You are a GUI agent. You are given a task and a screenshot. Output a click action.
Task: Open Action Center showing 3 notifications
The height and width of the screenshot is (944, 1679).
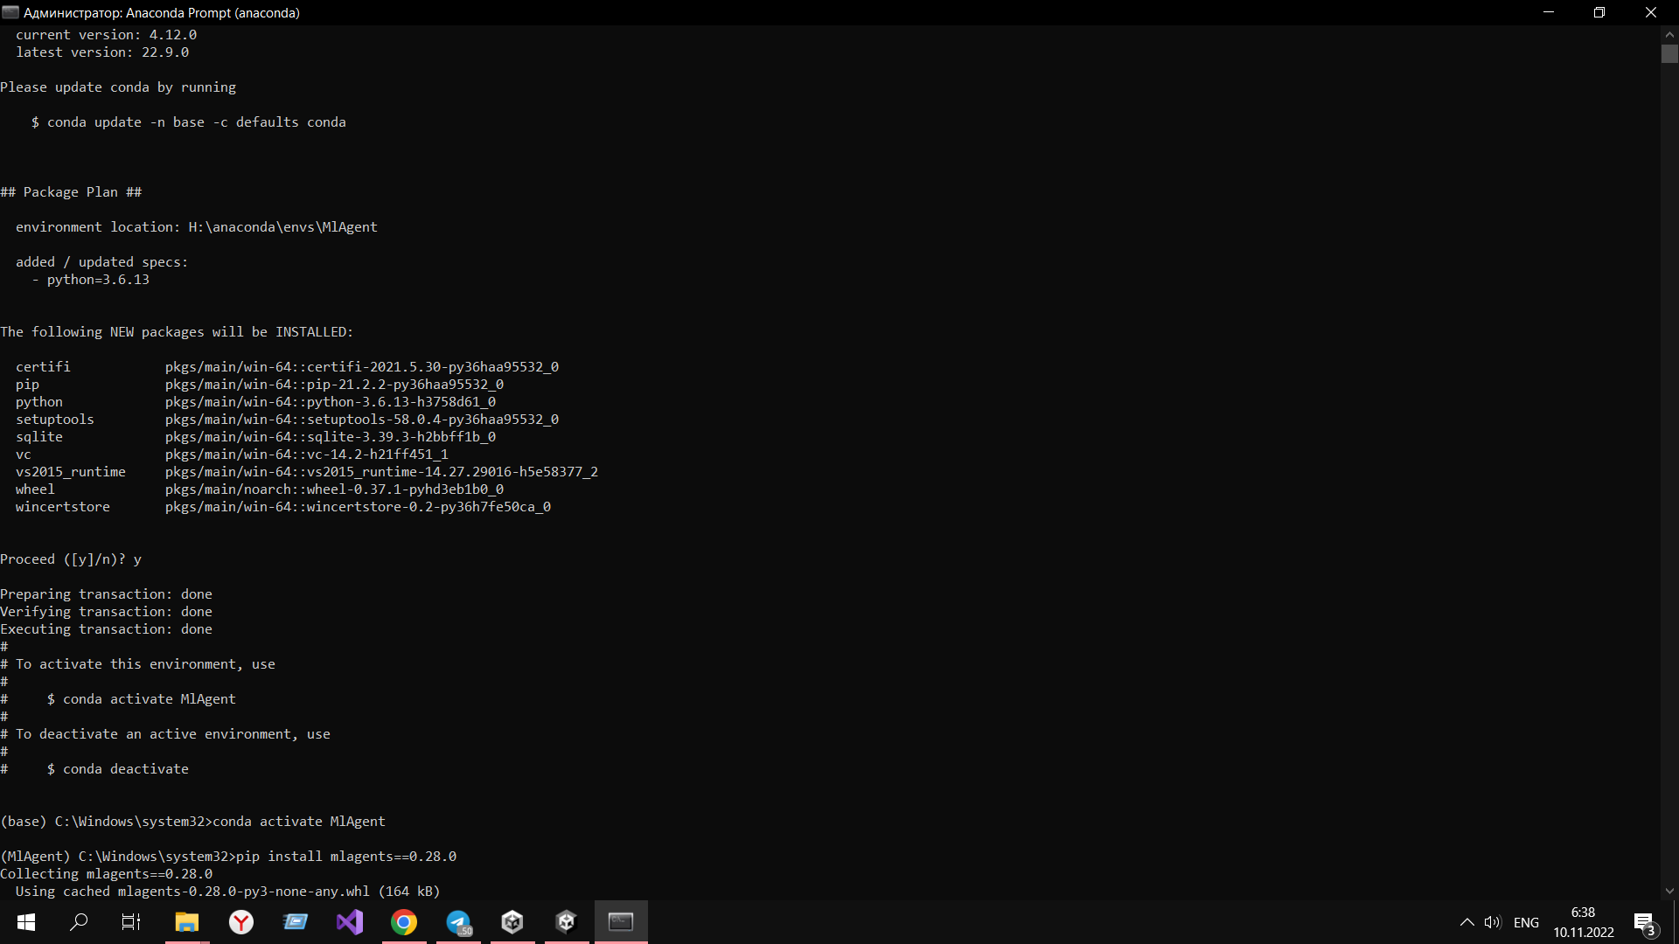1642,922
